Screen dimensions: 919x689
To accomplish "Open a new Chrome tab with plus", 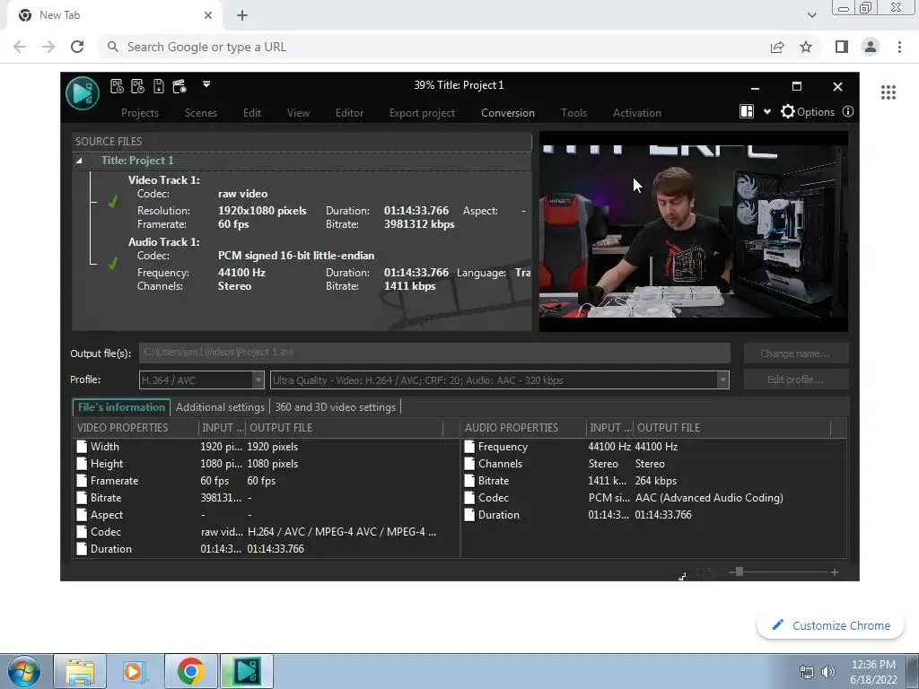I will click(242, 15).
